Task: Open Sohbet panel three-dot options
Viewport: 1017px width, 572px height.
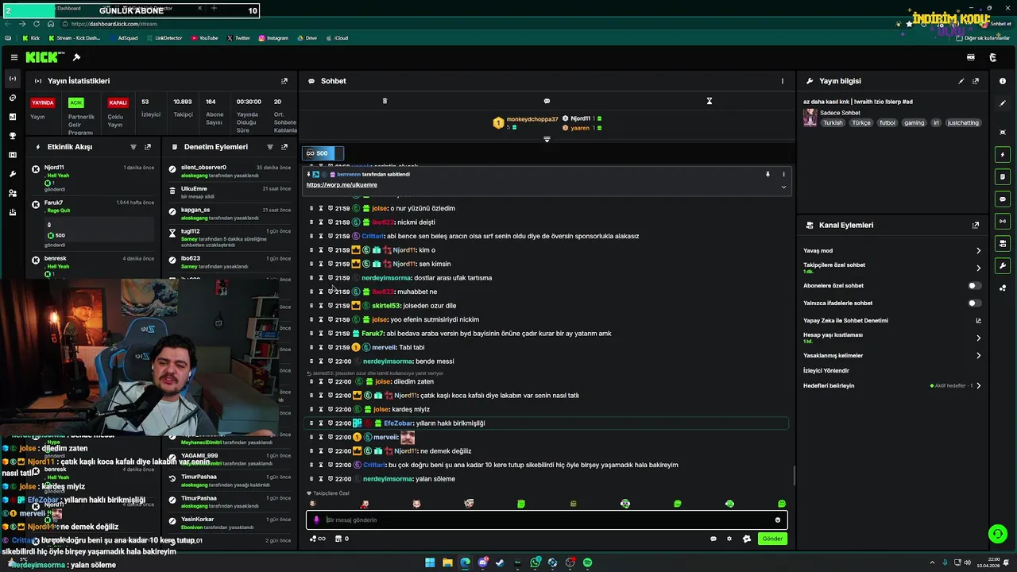Action: [782, 81]
